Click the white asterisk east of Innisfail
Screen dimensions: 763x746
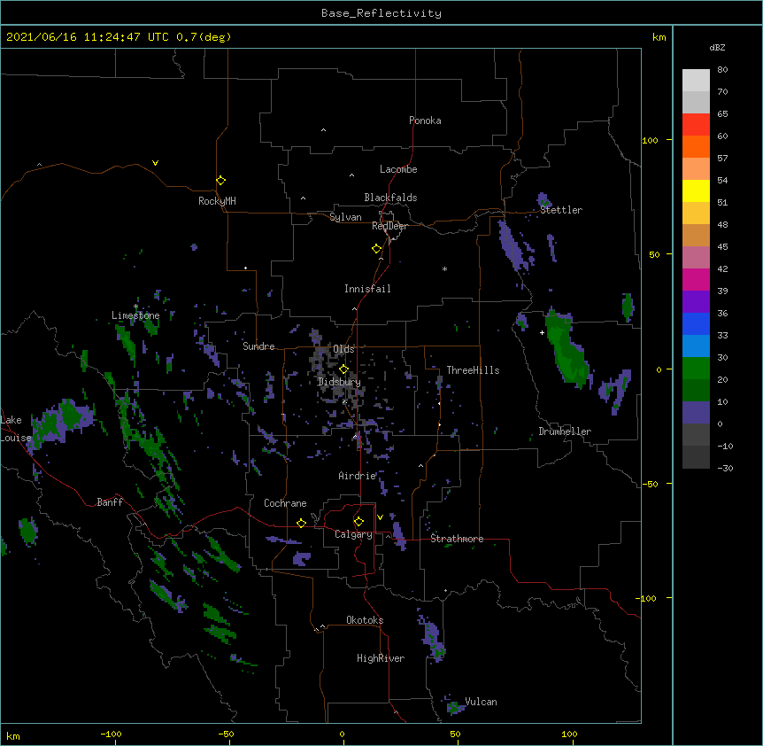click(x=444, y=268)
